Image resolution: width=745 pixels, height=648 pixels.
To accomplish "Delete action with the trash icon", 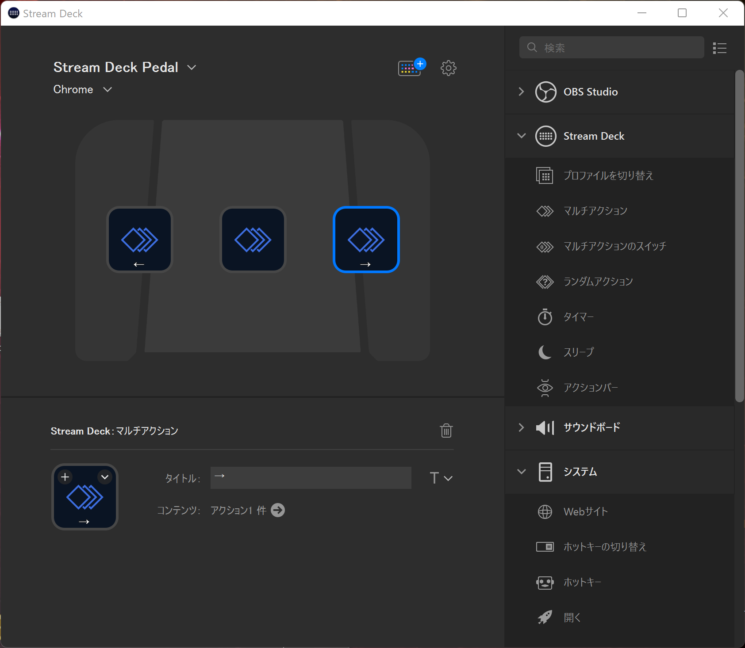I will (446, 431).
